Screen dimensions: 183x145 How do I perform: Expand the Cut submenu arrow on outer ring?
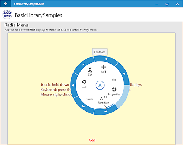[x=83, y=64]
